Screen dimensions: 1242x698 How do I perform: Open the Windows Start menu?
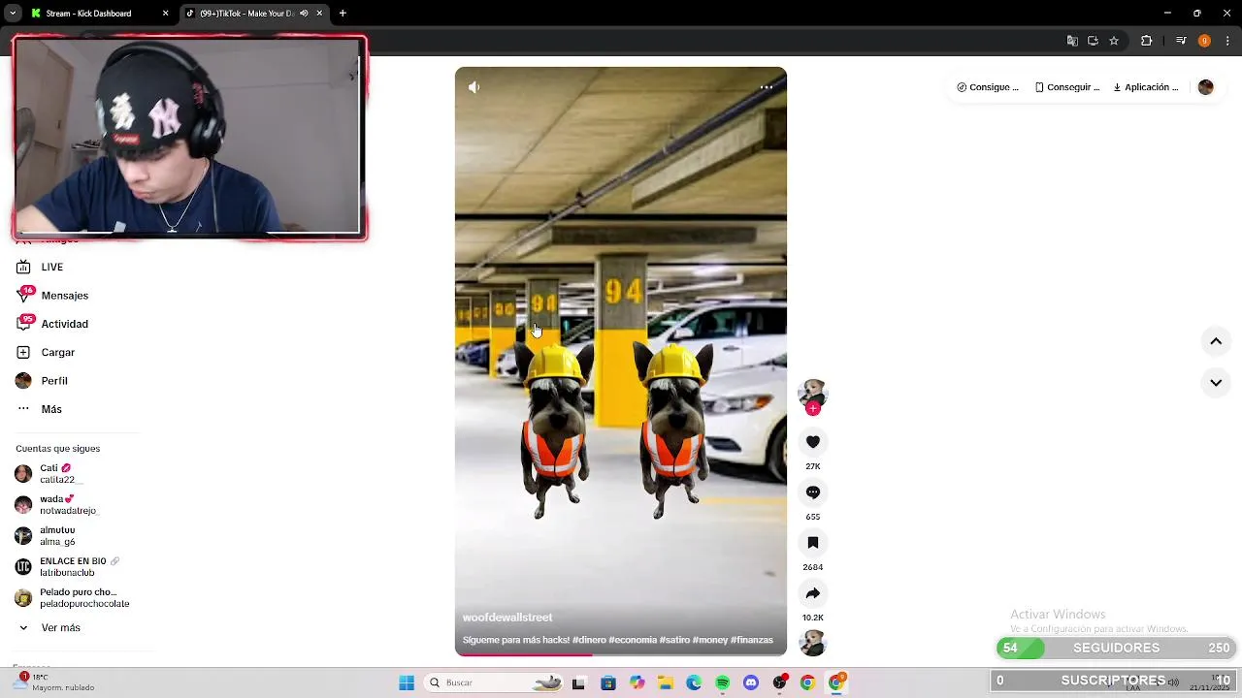pos(407,682)
